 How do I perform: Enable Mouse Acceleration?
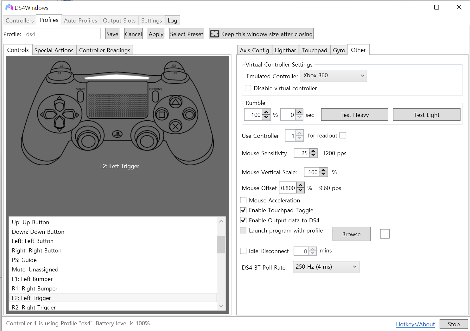(243, 200)
